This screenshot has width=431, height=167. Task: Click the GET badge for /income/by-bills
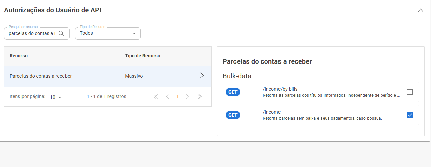point(233,92)
